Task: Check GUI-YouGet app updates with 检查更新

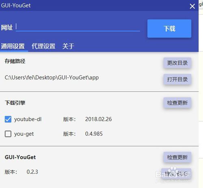Action: click(x=177, y=157)
